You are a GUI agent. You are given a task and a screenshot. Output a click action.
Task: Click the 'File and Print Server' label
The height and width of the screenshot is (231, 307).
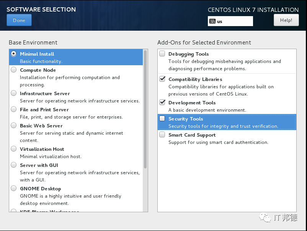click(x=44, y=109)
